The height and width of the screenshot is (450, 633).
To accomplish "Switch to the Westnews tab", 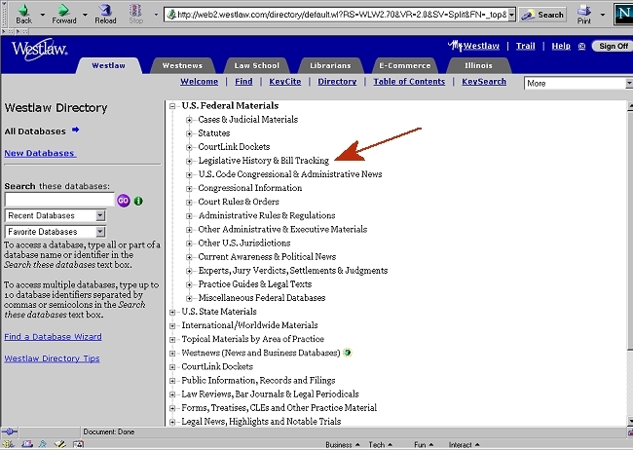I will coord(182,65).
